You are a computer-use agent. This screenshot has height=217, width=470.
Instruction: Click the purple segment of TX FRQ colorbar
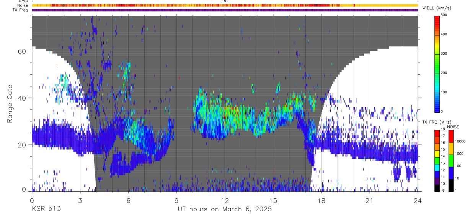click(x=437, y=181)
